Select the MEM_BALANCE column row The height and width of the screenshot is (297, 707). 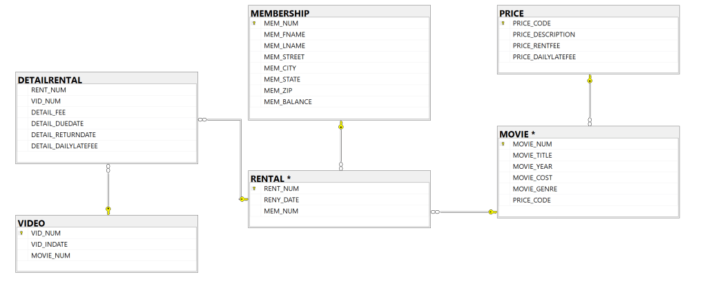click(x=288, y=102)
